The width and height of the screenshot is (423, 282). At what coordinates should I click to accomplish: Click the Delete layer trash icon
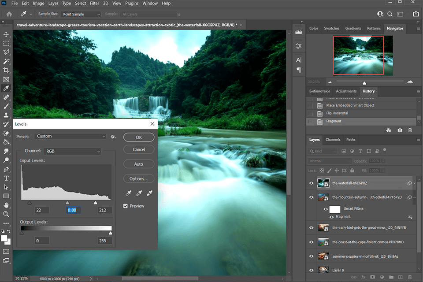(410, 277)
